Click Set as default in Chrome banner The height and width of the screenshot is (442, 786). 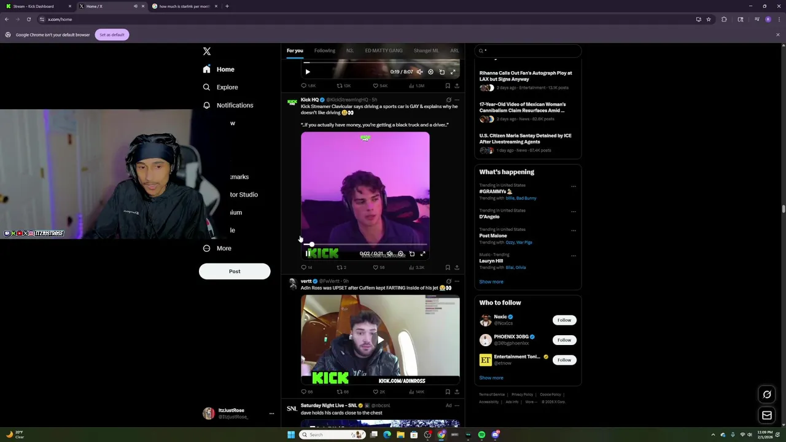[112, 34]
